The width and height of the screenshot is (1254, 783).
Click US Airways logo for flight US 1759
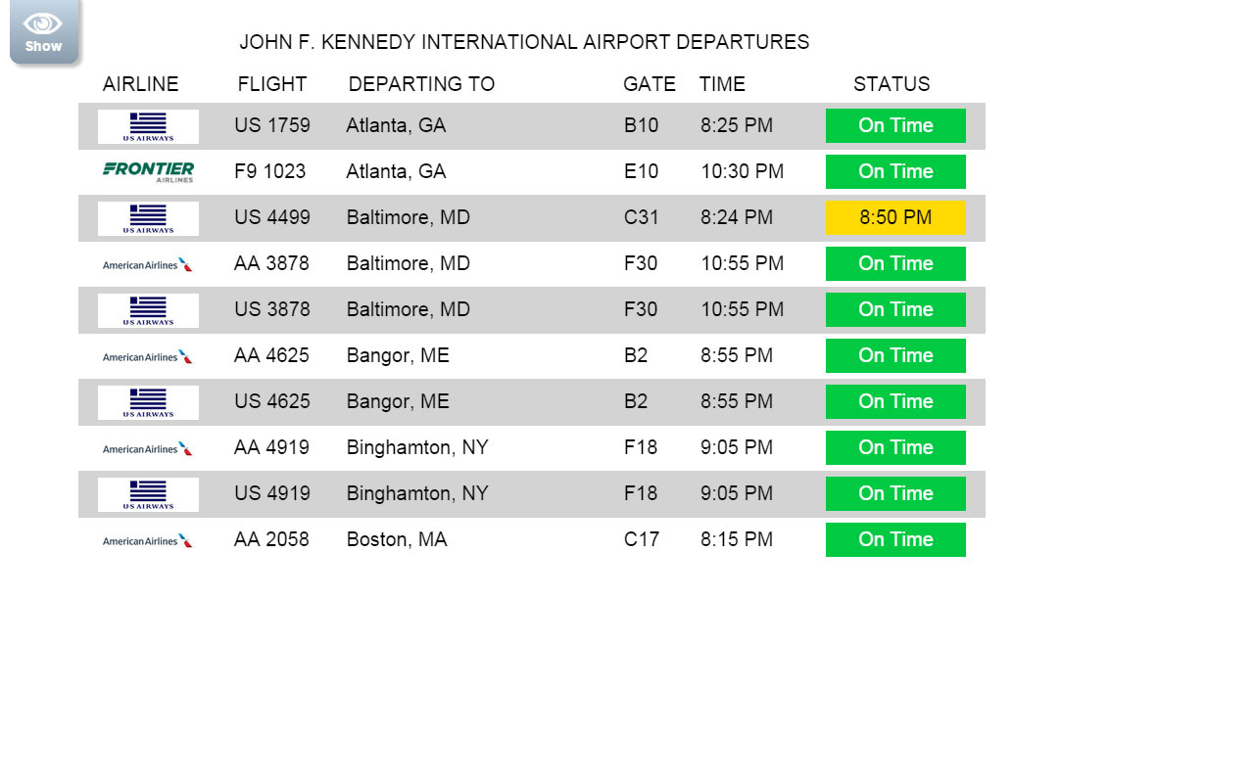point(148,126)
